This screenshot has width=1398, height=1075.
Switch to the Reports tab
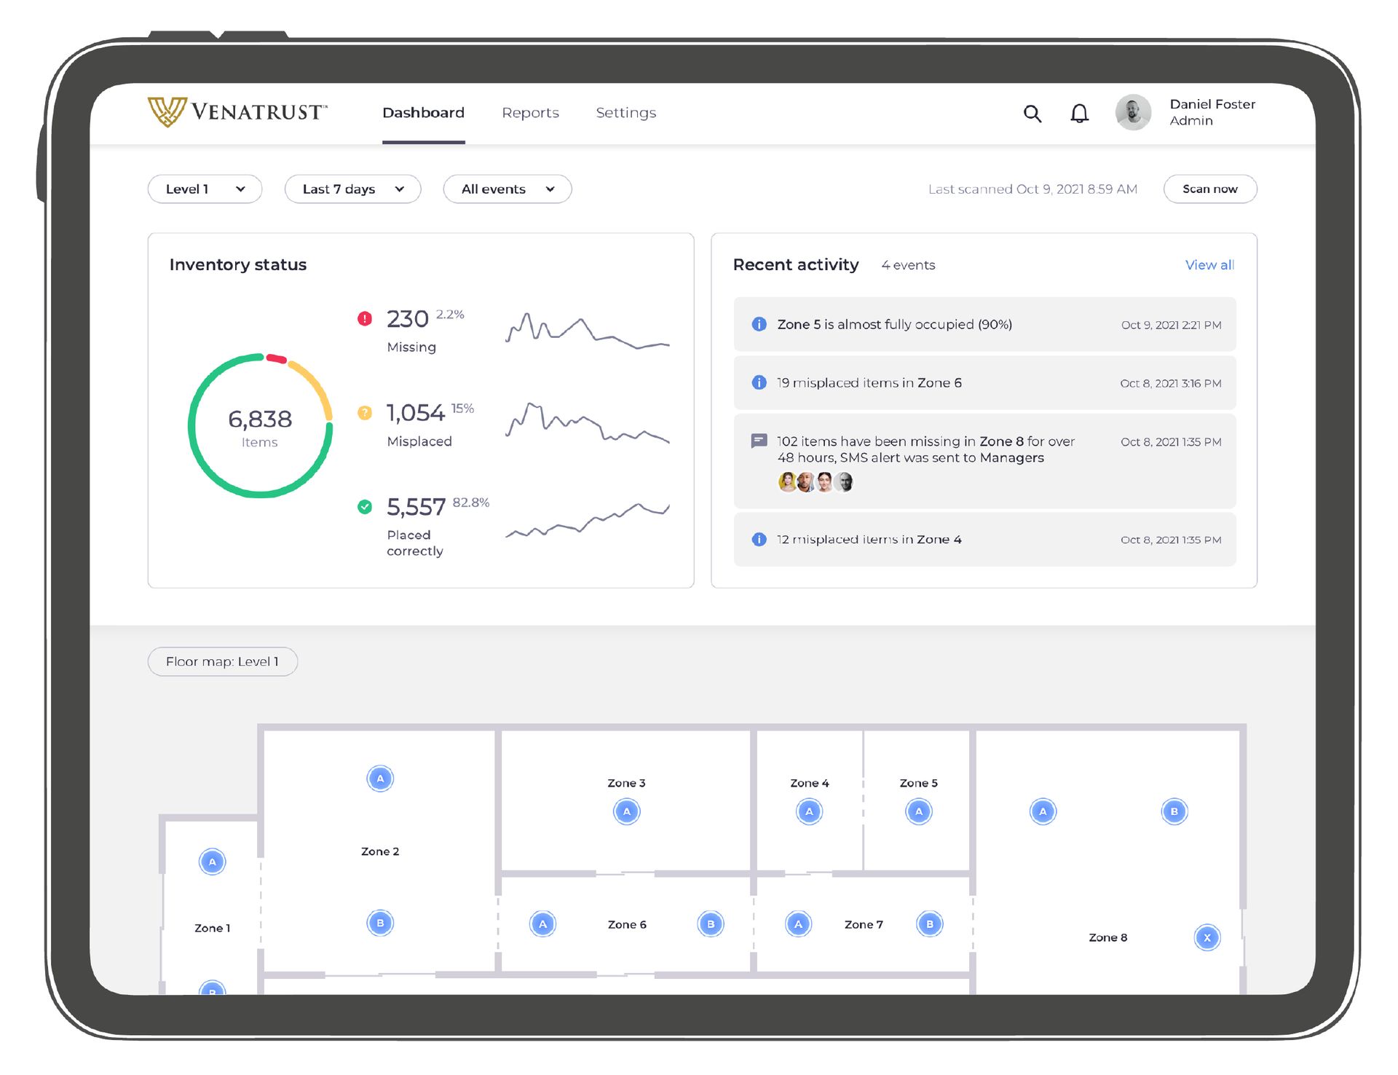530,113
